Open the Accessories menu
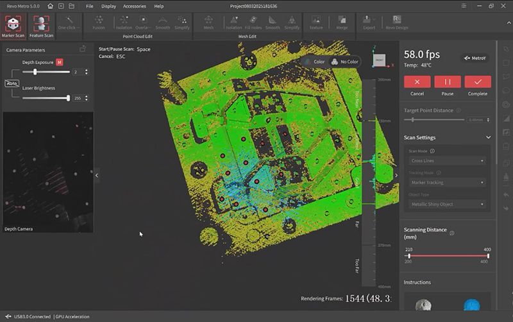This screenshot has height=322, width=513. 135,6
